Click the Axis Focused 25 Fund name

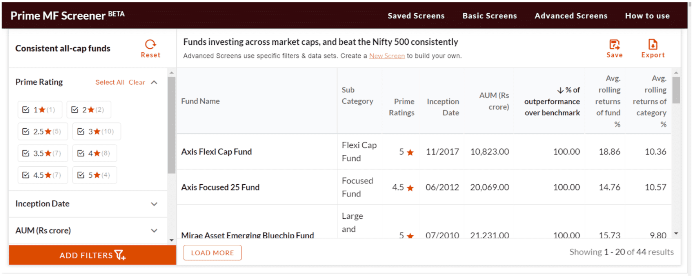point(220,187)
